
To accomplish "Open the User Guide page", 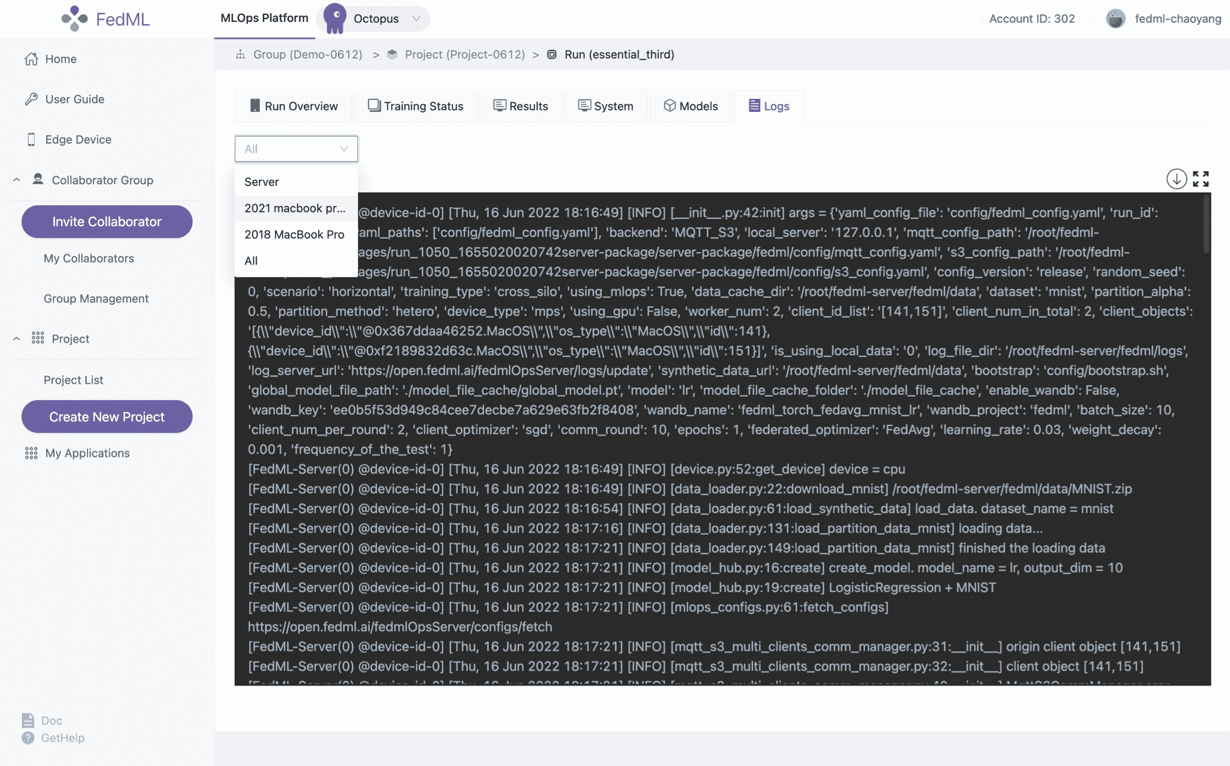I will click(x=75, y=99).
